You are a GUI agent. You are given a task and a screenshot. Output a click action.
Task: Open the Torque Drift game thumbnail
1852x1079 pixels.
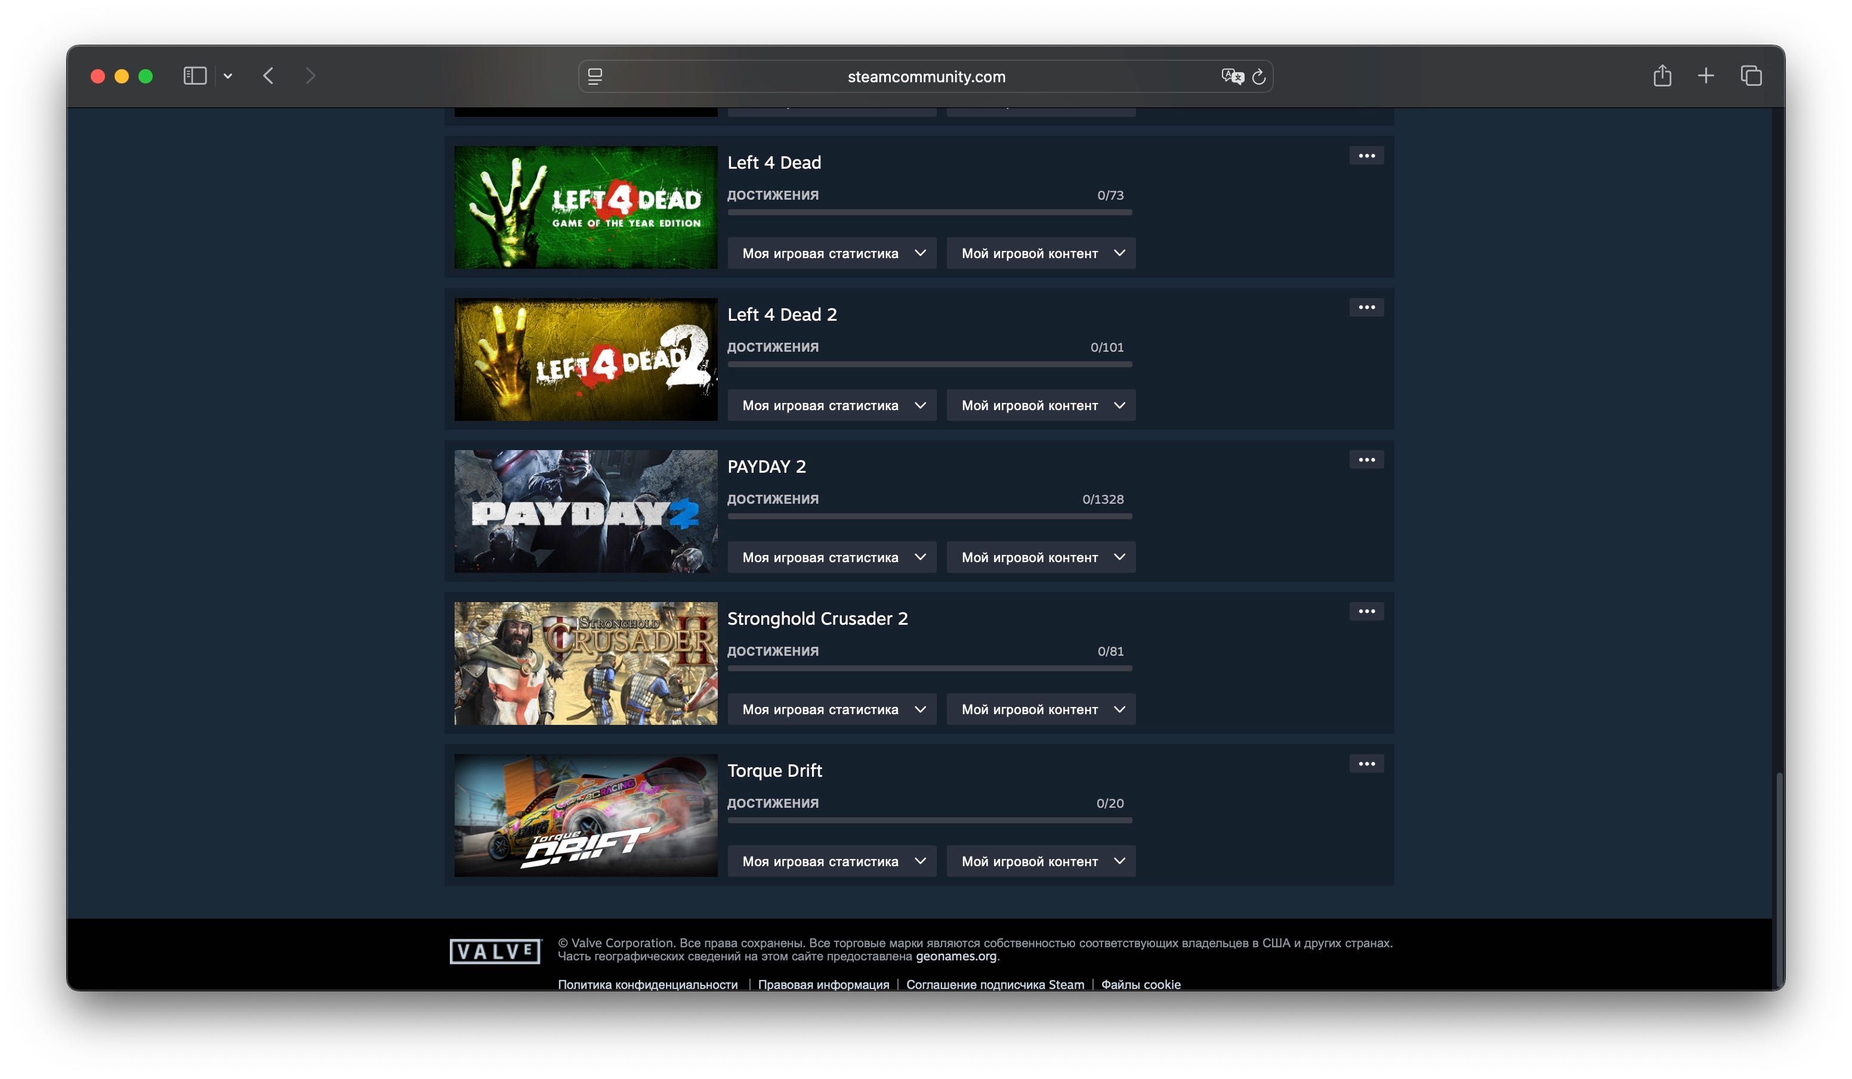[x=586, y=816]
